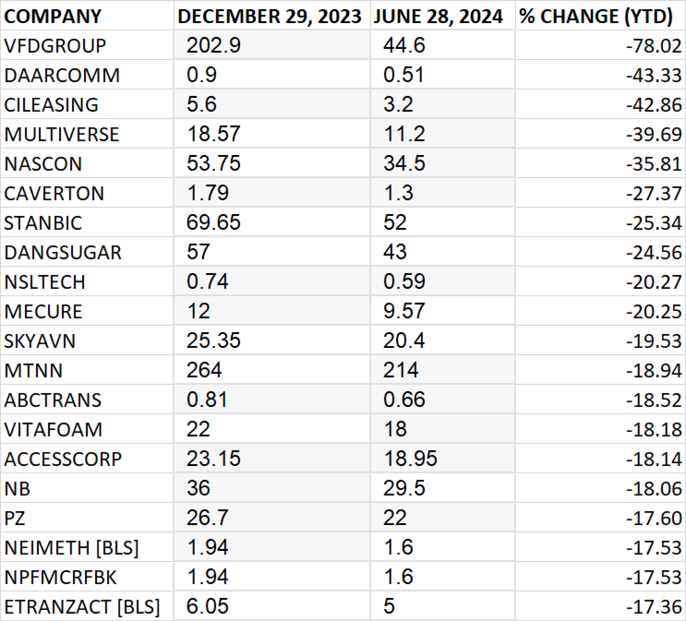This screenshot has height=621, width=686.
Task: Click the DECEMBER 29, 2023 header
Action: click(272, 15)
